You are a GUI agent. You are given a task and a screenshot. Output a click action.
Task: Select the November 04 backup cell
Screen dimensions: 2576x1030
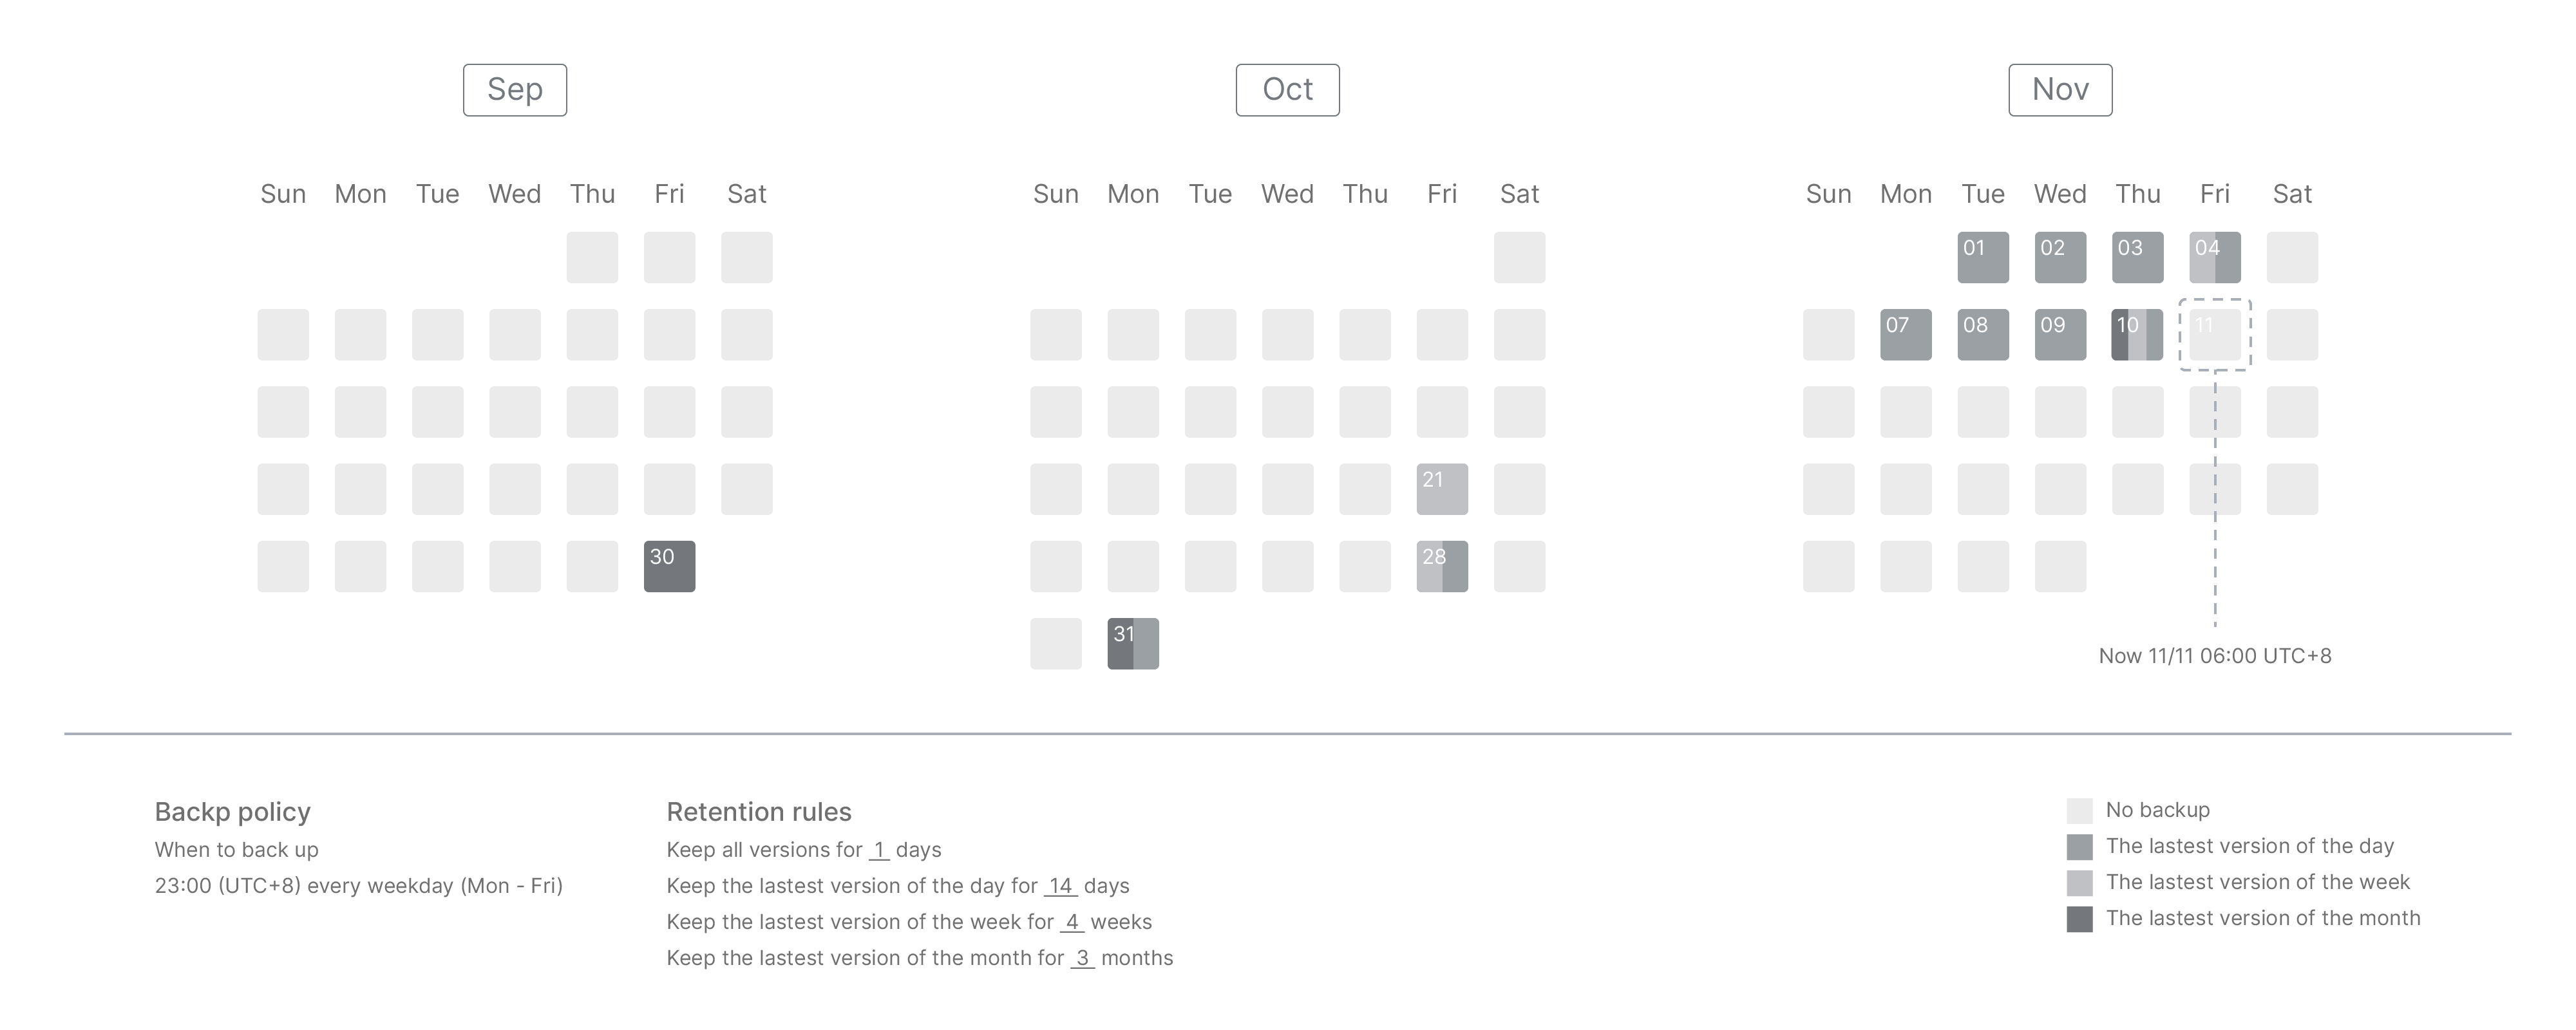2215,257
